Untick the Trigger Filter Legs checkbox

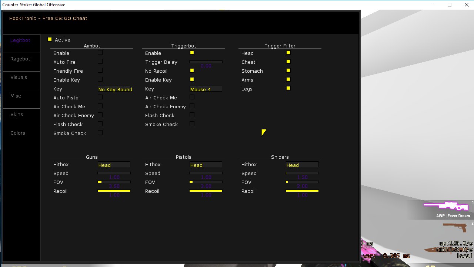[x=288, y=88]
